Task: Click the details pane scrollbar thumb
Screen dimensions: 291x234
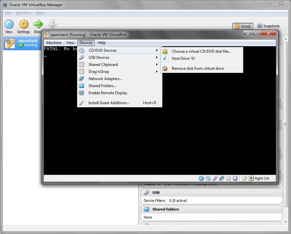Action: pos(286,124)
